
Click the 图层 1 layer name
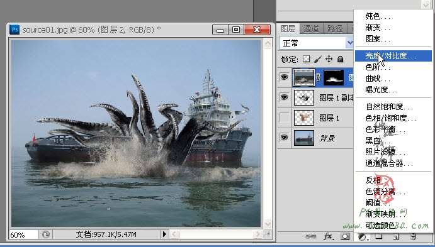329,118
